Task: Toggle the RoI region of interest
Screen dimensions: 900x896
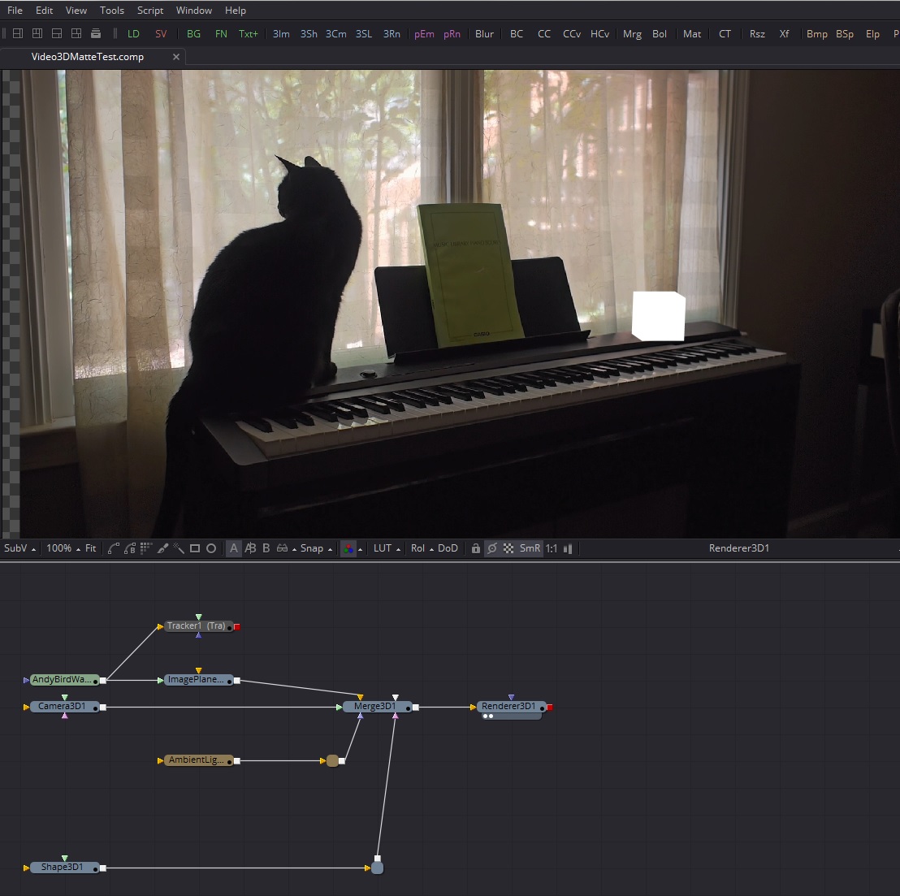Action: (x=418, y=548)
